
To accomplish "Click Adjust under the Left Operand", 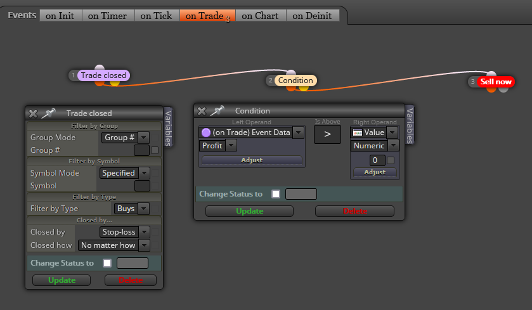I will [x=252, y=160].
